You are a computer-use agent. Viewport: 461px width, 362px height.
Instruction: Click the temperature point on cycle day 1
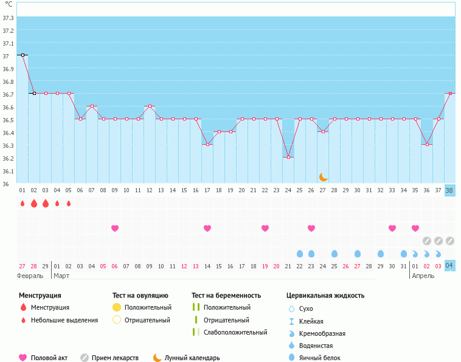[23, 55]
